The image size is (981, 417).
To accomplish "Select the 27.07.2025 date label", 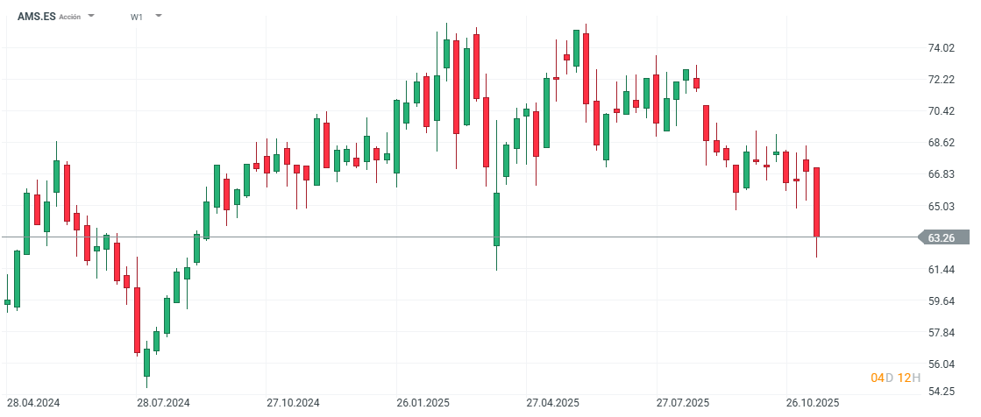I will tap(682, 403).
